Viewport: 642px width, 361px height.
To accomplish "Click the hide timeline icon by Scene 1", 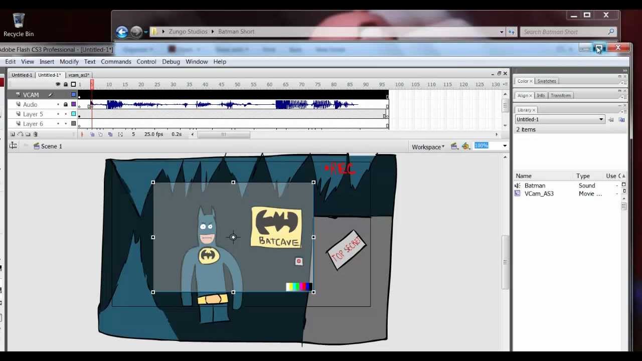I will point(14,146).
